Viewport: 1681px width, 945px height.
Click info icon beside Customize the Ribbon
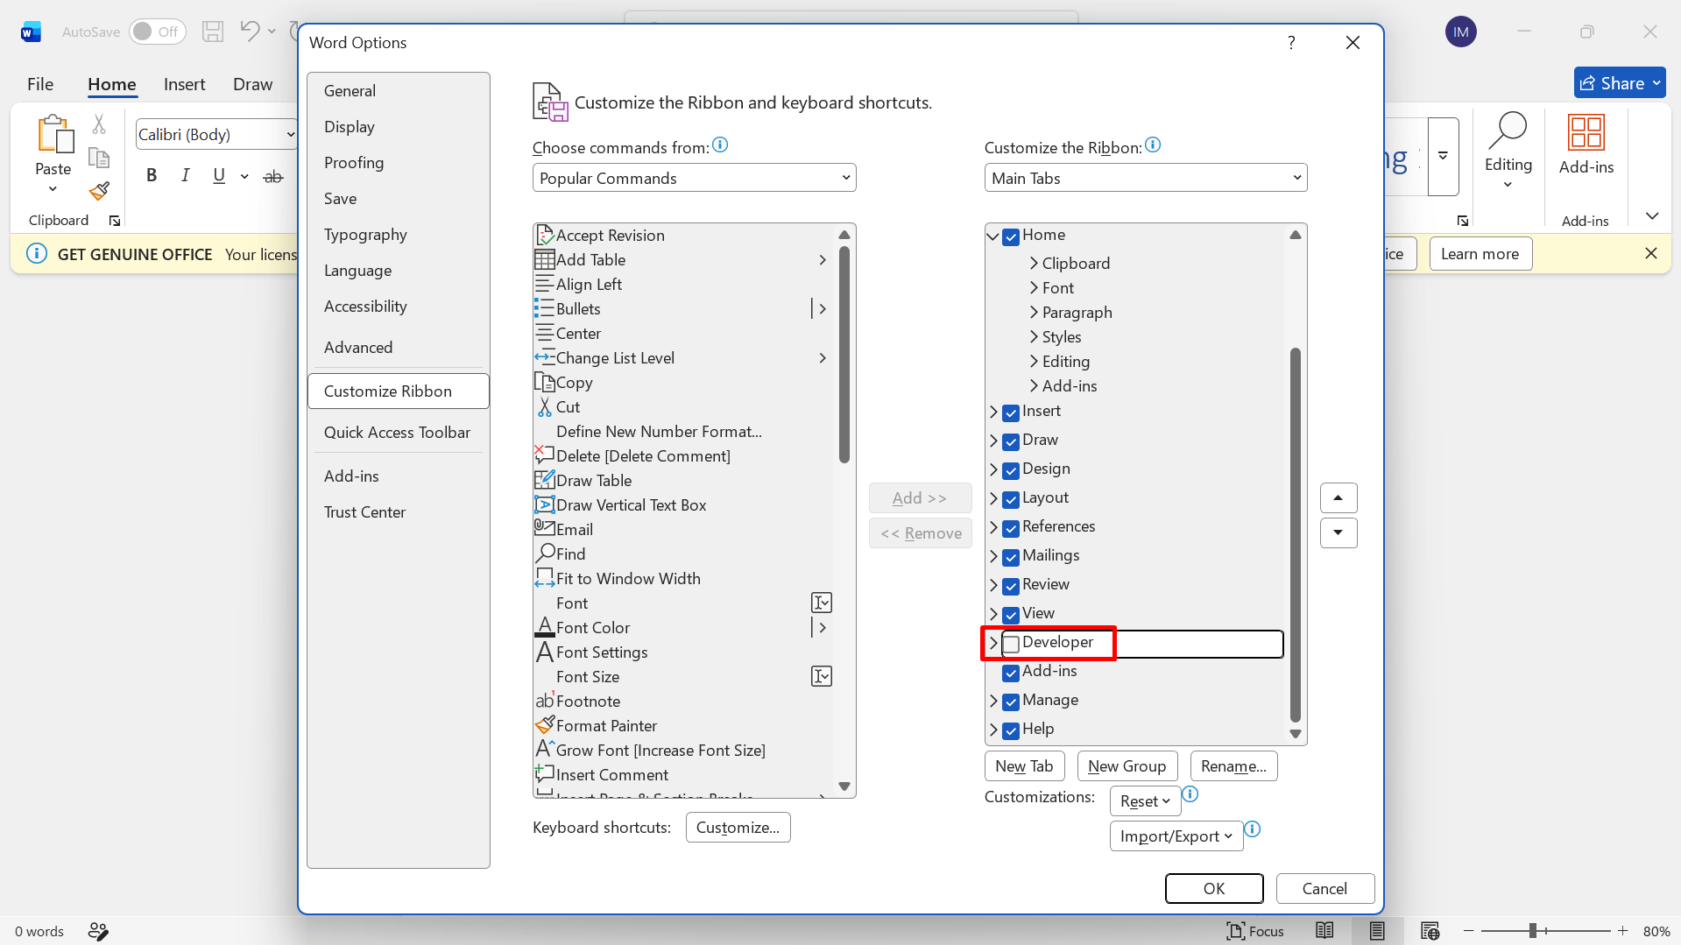click(x=1153, y=145)
